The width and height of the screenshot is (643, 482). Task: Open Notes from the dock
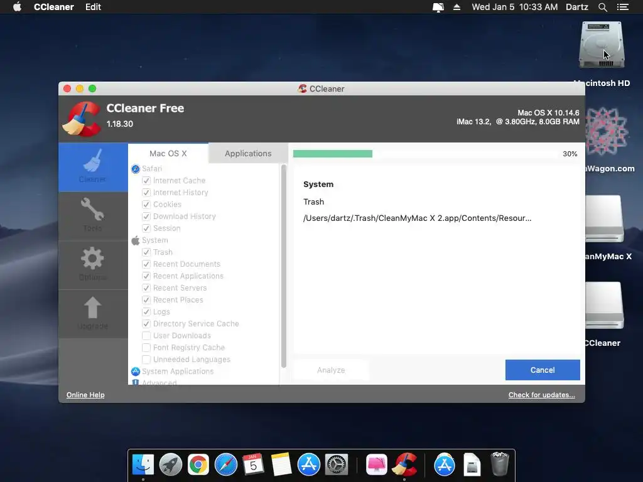pyautogui.click(x=281, y=464)
